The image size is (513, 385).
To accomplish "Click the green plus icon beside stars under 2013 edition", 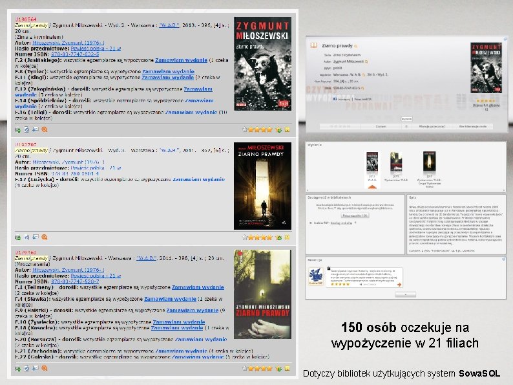I will 278,130.
